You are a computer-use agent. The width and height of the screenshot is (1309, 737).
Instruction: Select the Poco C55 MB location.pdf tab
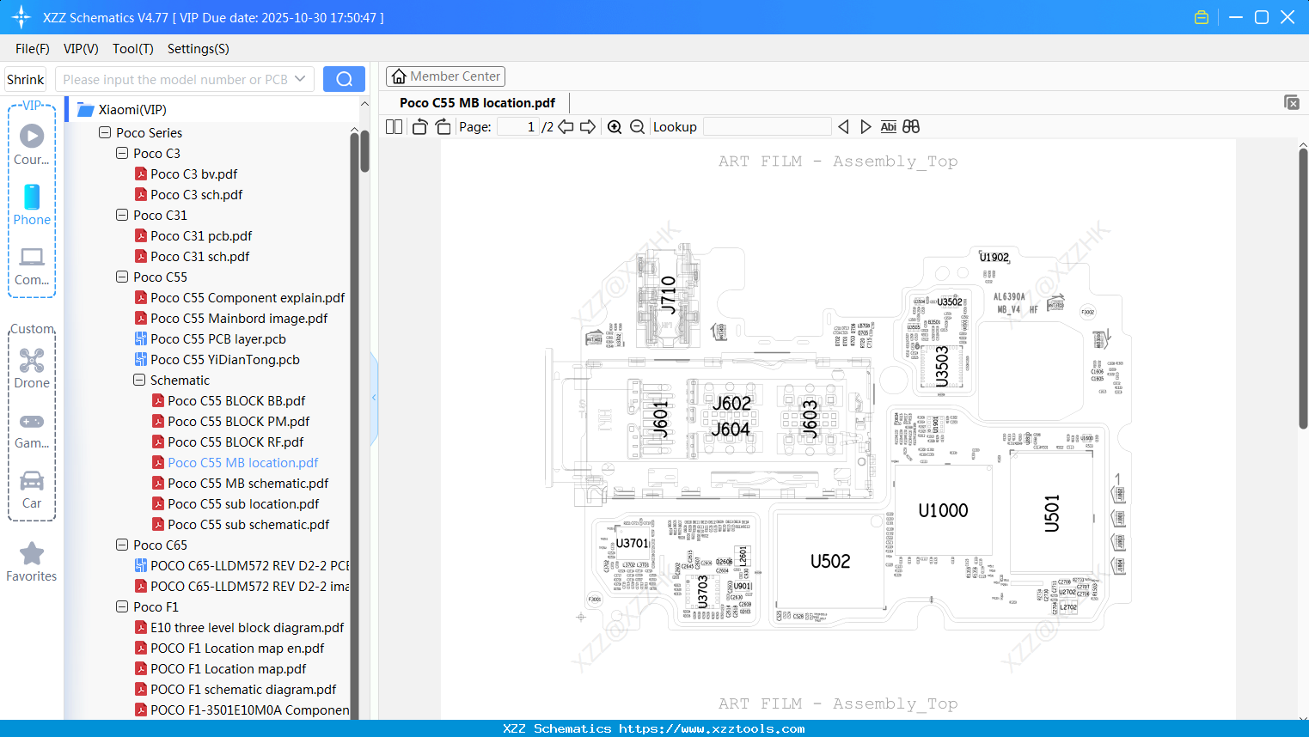478,102
